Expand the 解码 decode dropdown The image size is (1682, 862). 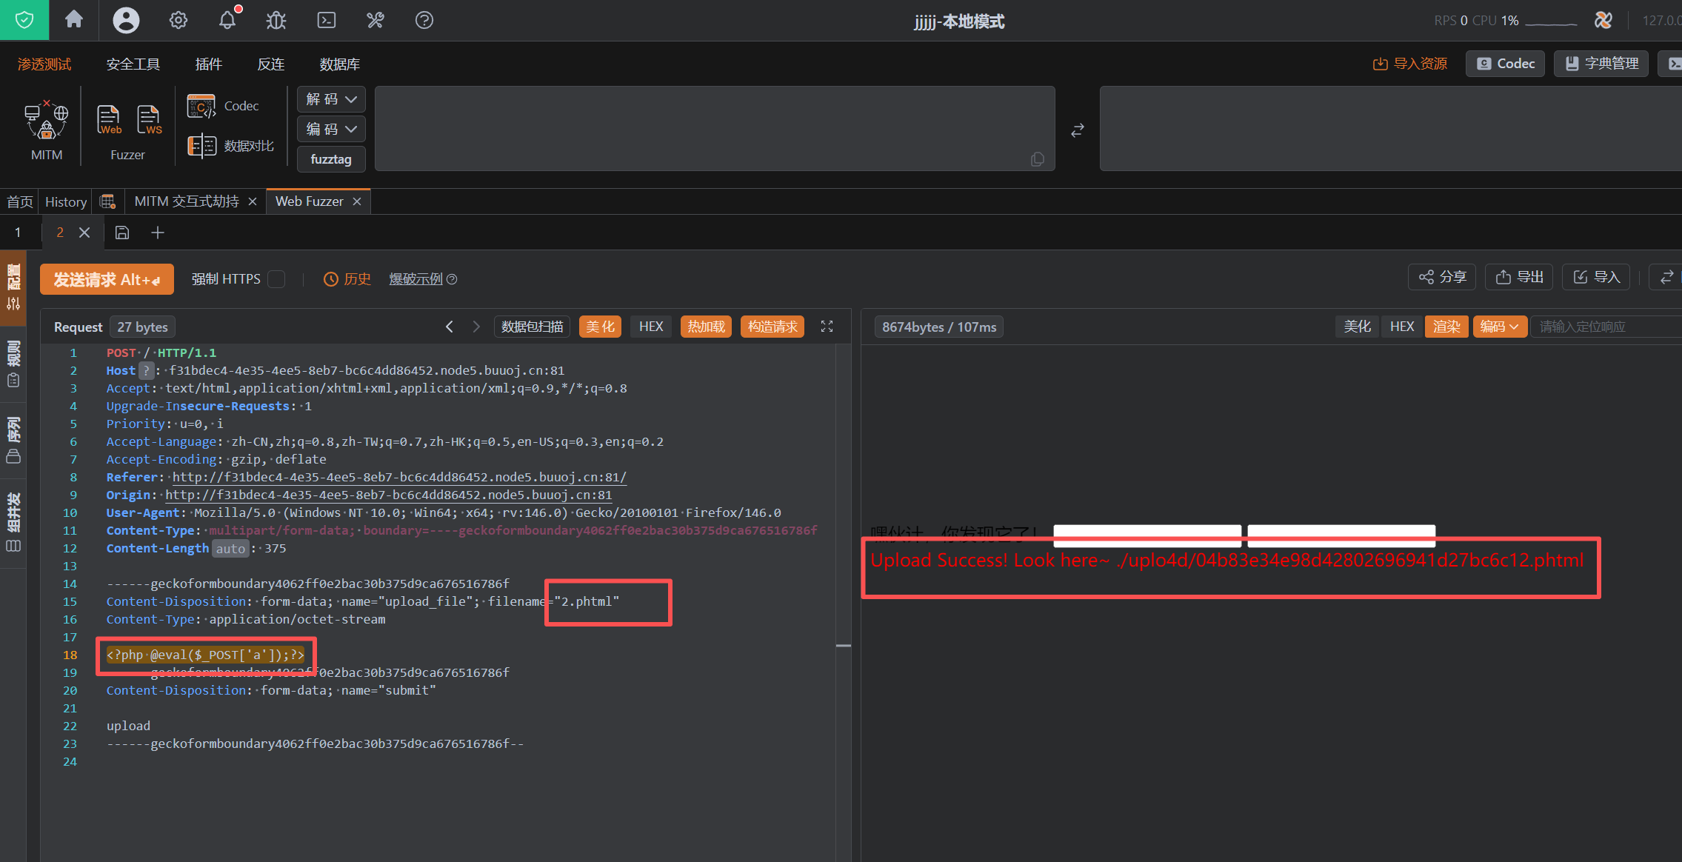click(x=331, y=99)
